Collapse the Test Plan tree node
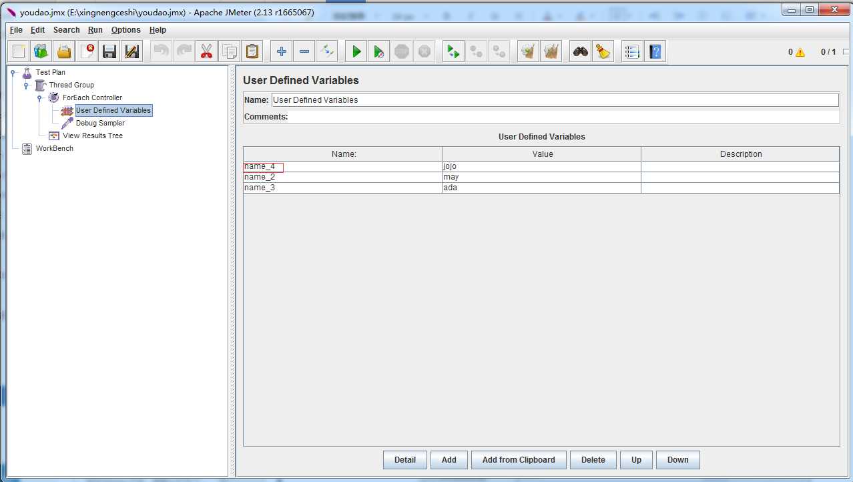853x482 pixels. (x=13, y=73)
